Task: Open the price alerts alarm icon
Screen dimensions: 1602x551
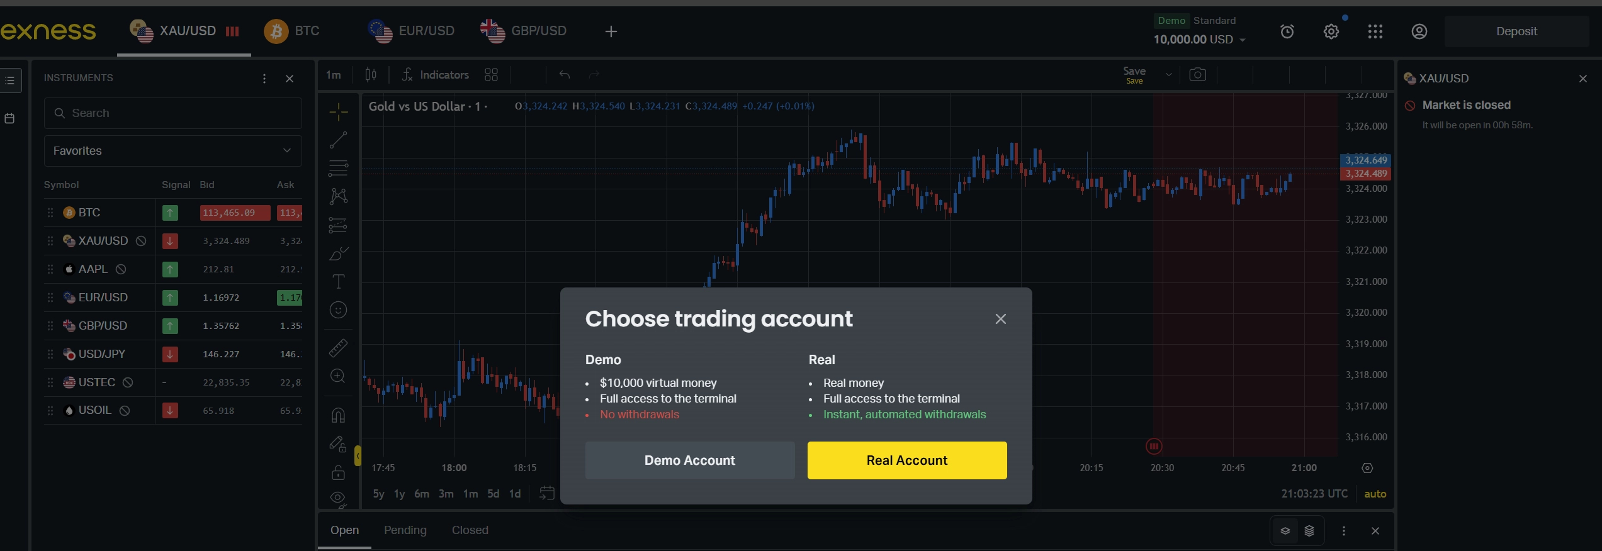Action: pyautogui.click(x=1287, y=31)
